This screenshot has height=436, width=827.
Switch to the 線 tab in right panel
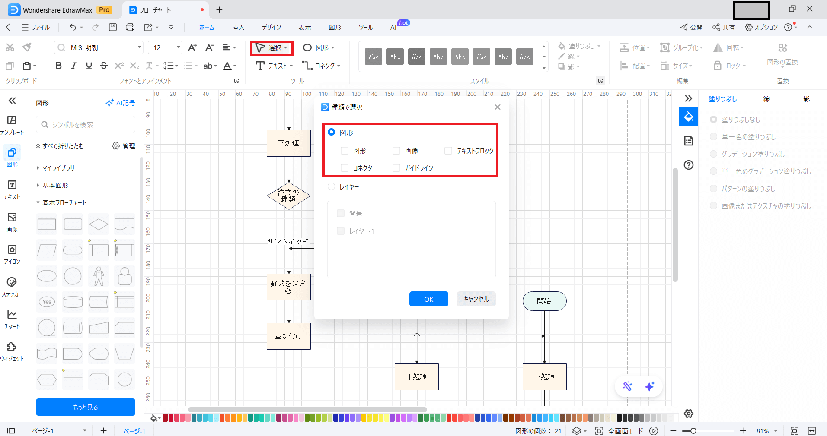click(x=766, y=99)
